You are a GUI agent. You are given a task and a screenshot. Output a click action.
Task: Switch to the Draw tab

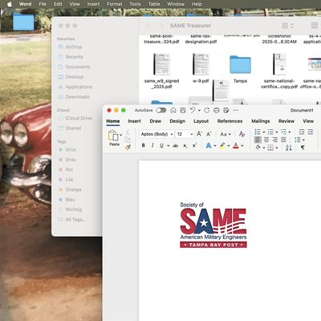point(156,121)
